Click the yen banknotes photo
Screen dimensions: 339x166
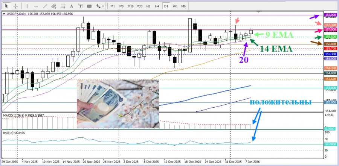[x=118, y=104]
